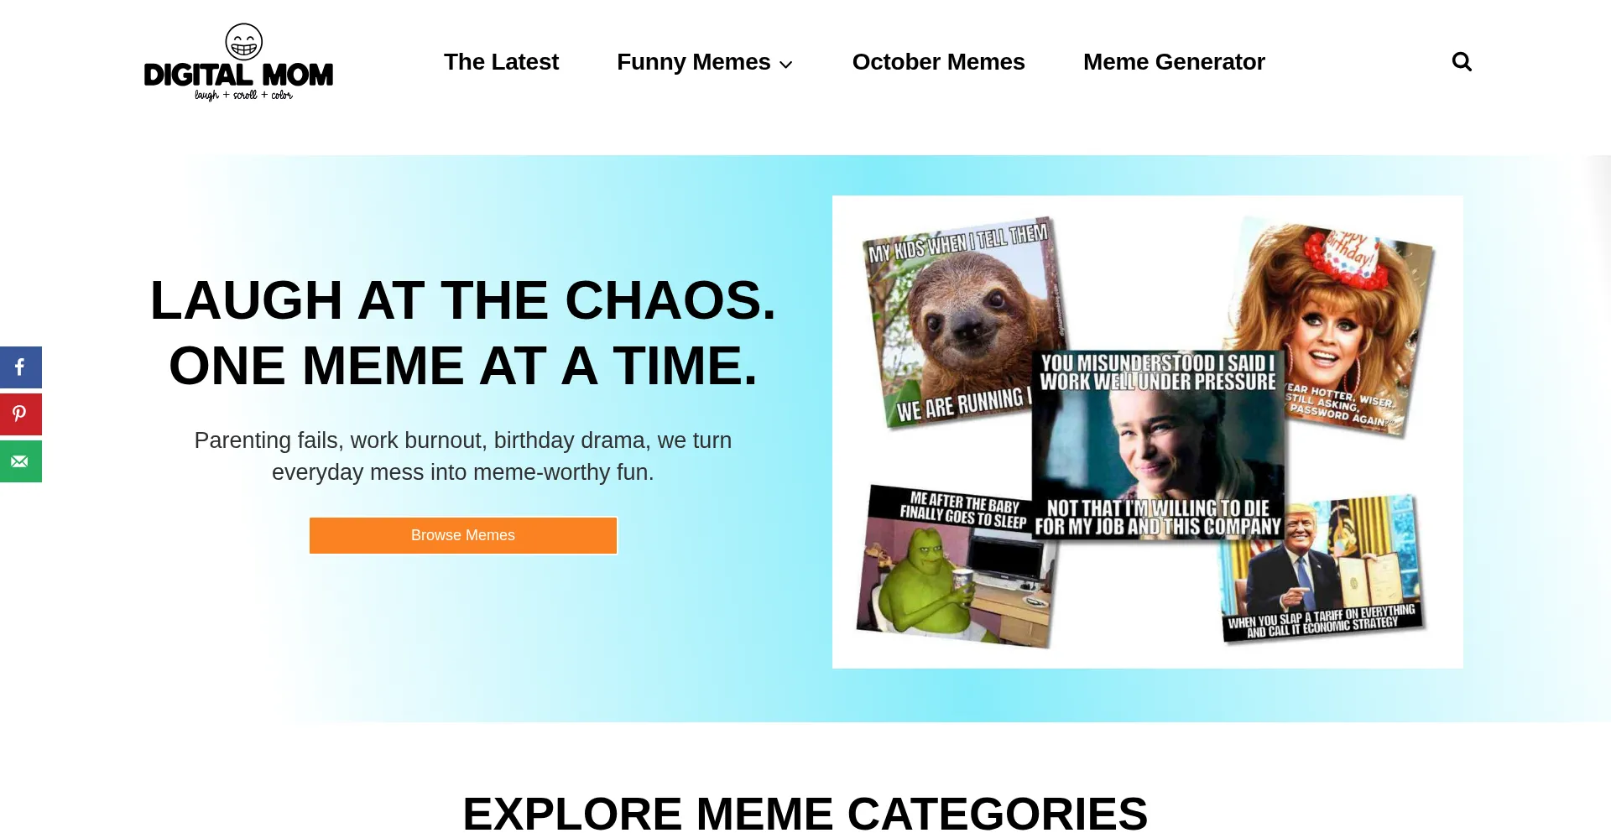The image size is (1611, 833).
Task: Open the search magnifier icon
Action: (1462, 62)
